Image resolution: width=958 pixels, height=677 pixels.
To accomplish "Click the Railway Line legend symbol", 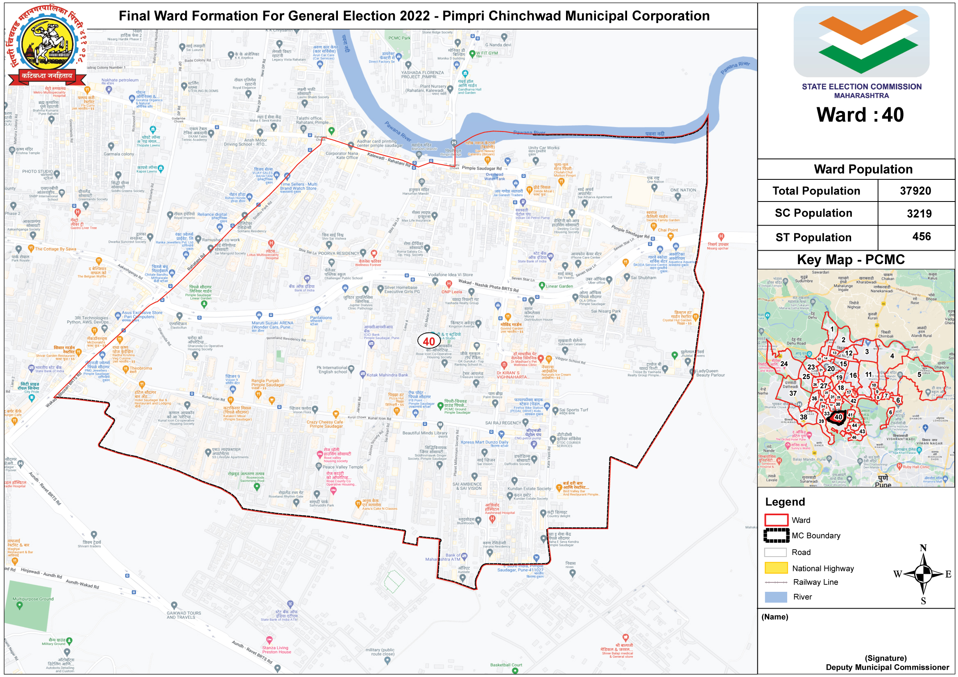I will pyautogui.click(x=776, y=582).
